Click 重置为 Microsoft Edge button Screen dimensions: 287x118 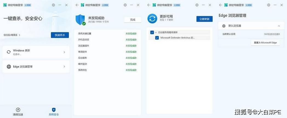(265, 43)
